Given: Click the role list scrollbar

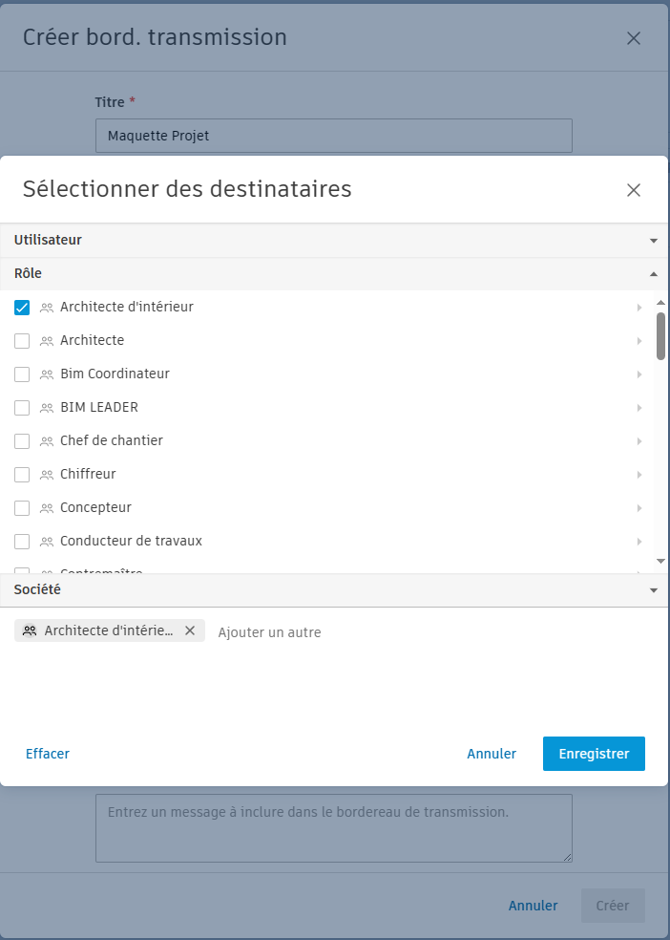Looking at the screenshot, I should [660, 334].
